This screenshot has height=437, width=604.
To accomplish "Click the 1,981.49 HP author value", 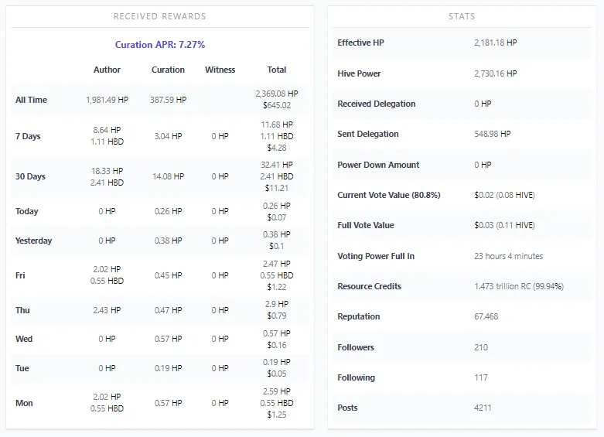I will [x=107, y=100].
